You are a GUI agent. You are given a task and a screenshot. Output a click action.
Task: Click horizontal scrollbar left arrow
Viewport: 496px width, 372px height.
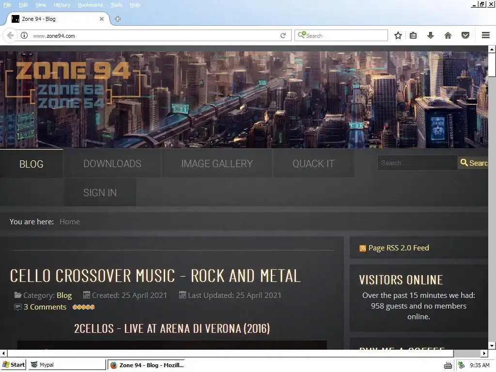pos(3,353)
